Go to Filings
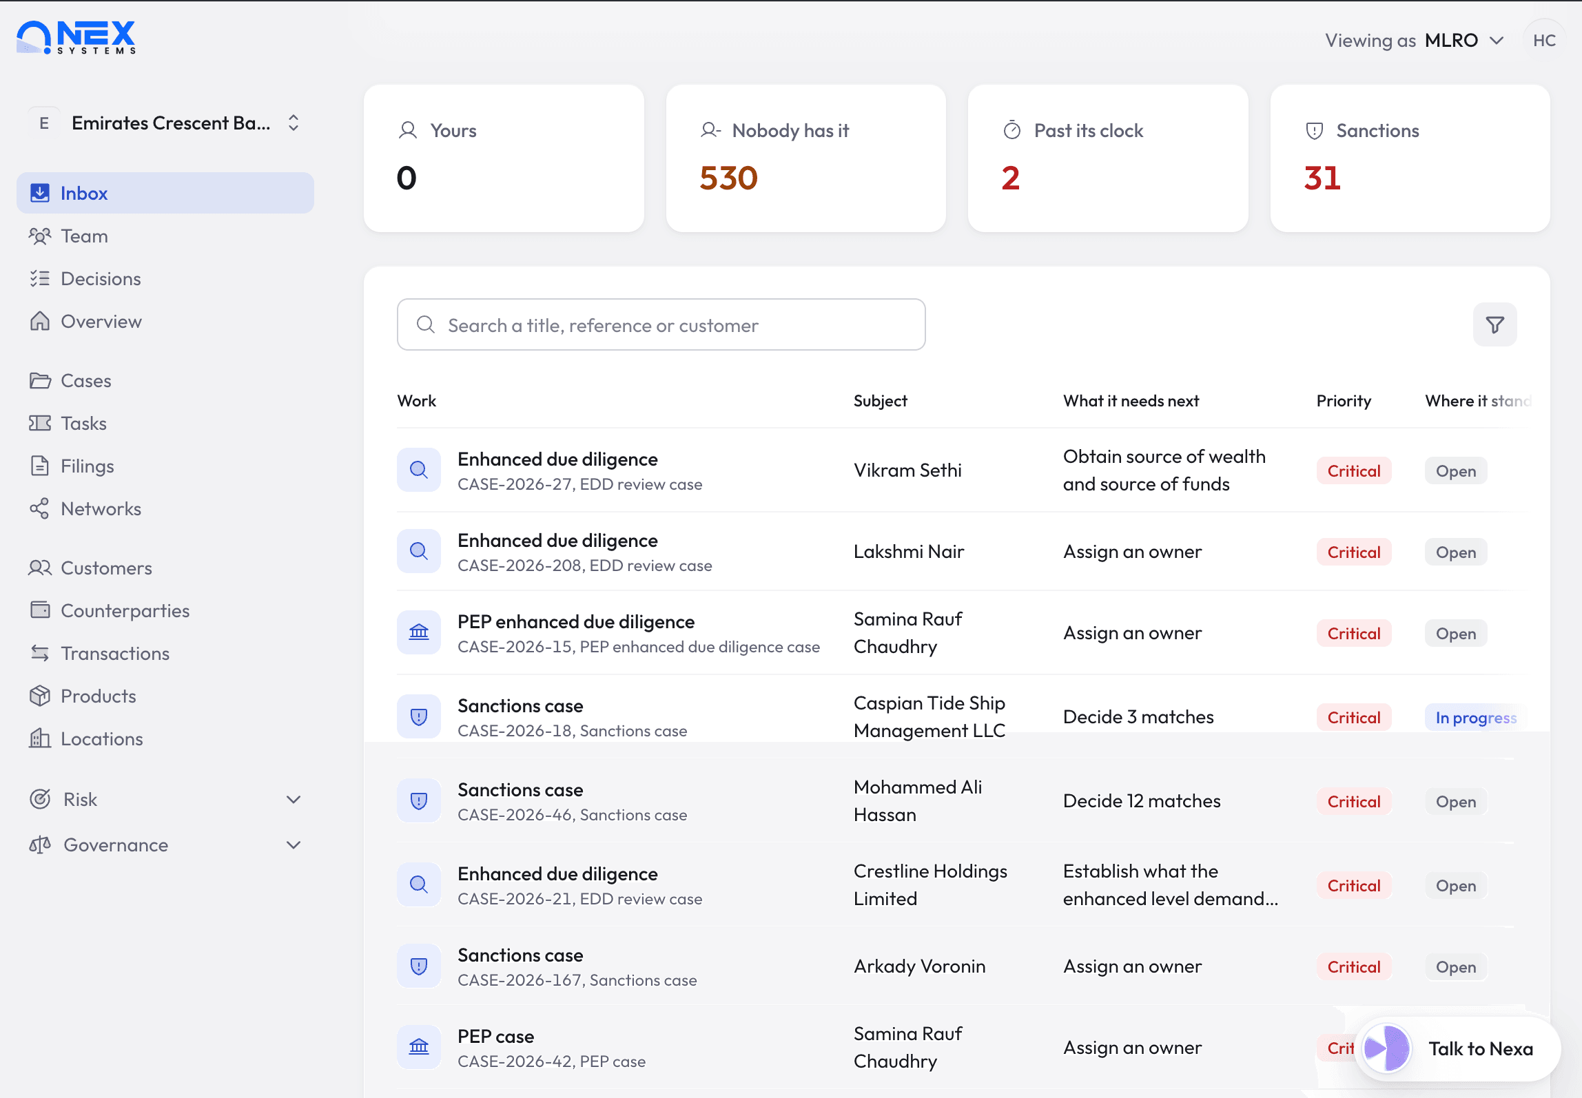 click(165, 466)
